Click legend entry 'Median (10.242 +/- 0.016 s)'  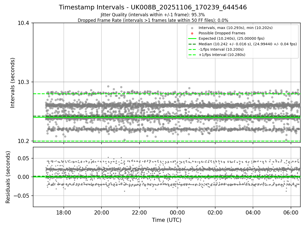point(248,44)
